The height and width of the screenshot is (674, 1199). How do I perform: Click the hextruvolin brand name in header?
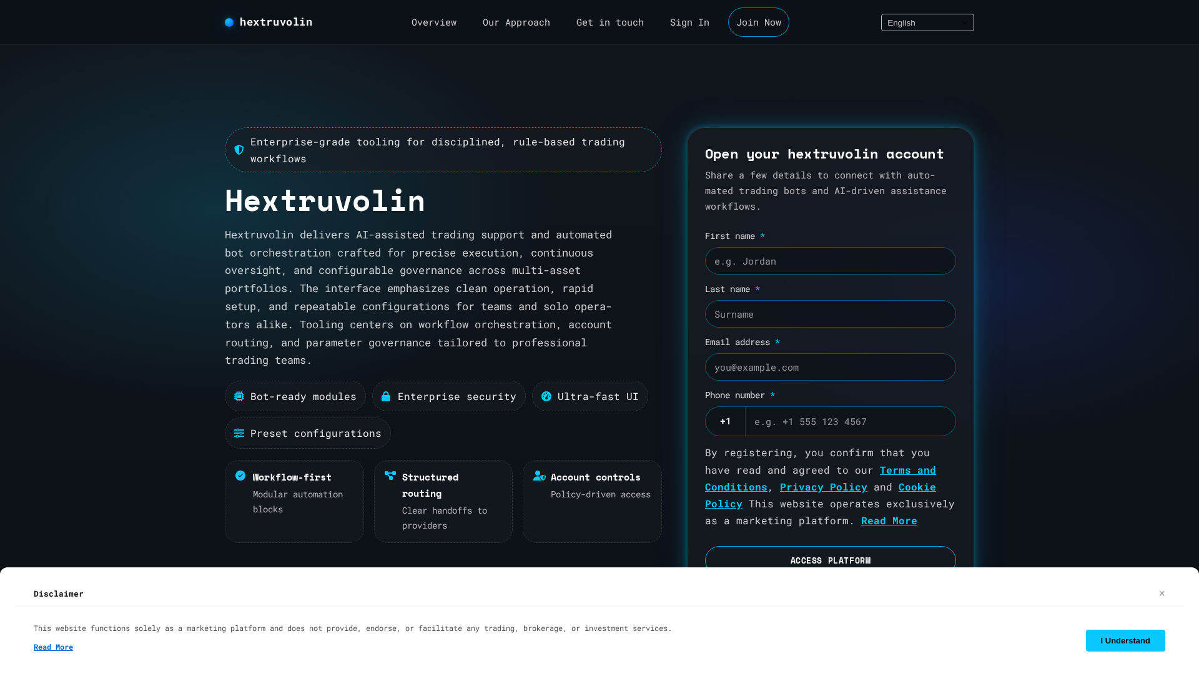click(x=276, y=22)
